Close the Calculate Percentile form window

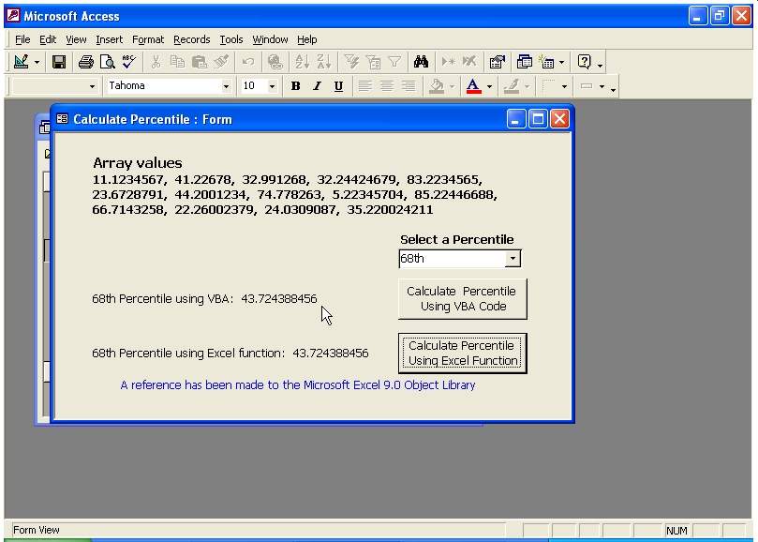(x=559, y=119)
